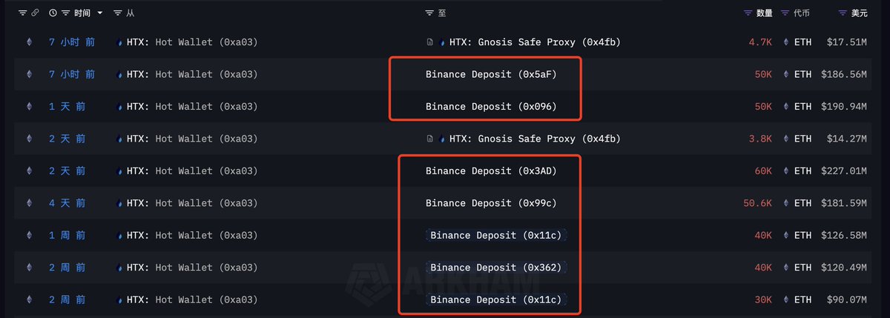
Task: Select the $90.07M transaction row
Action: 445,299
